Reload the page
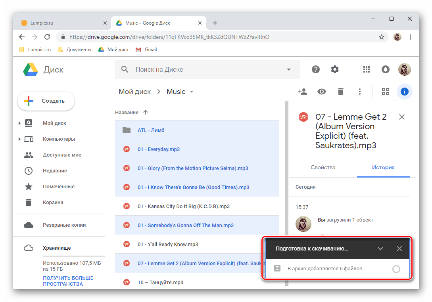 tap(47, 37)
